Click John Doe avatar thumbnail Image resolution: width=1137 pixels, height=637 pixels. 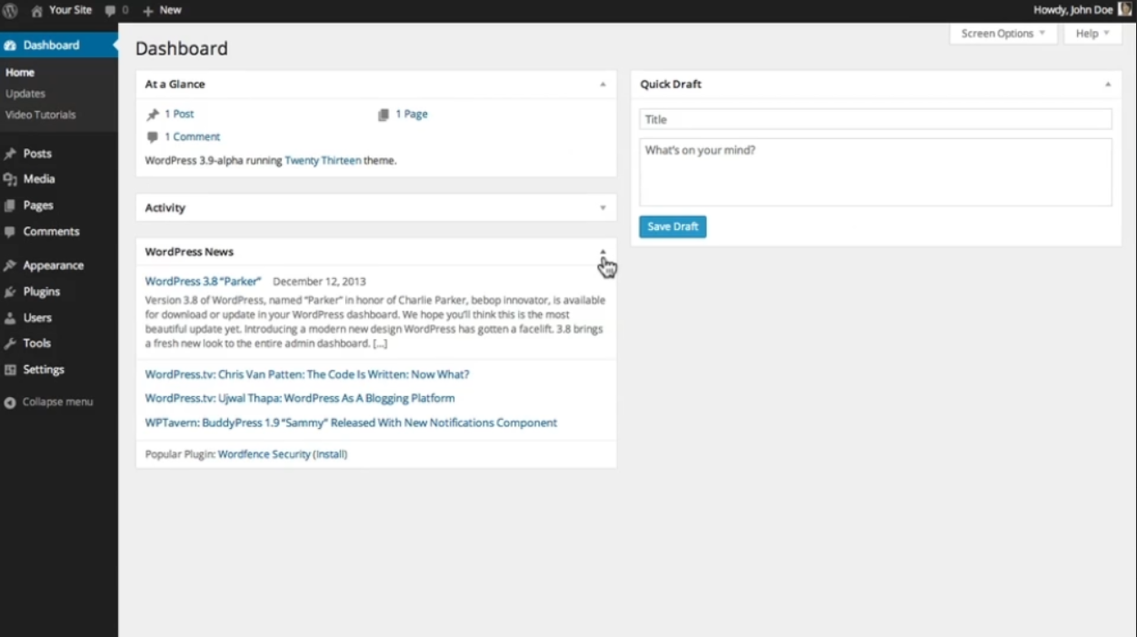tap(1125, 10)
